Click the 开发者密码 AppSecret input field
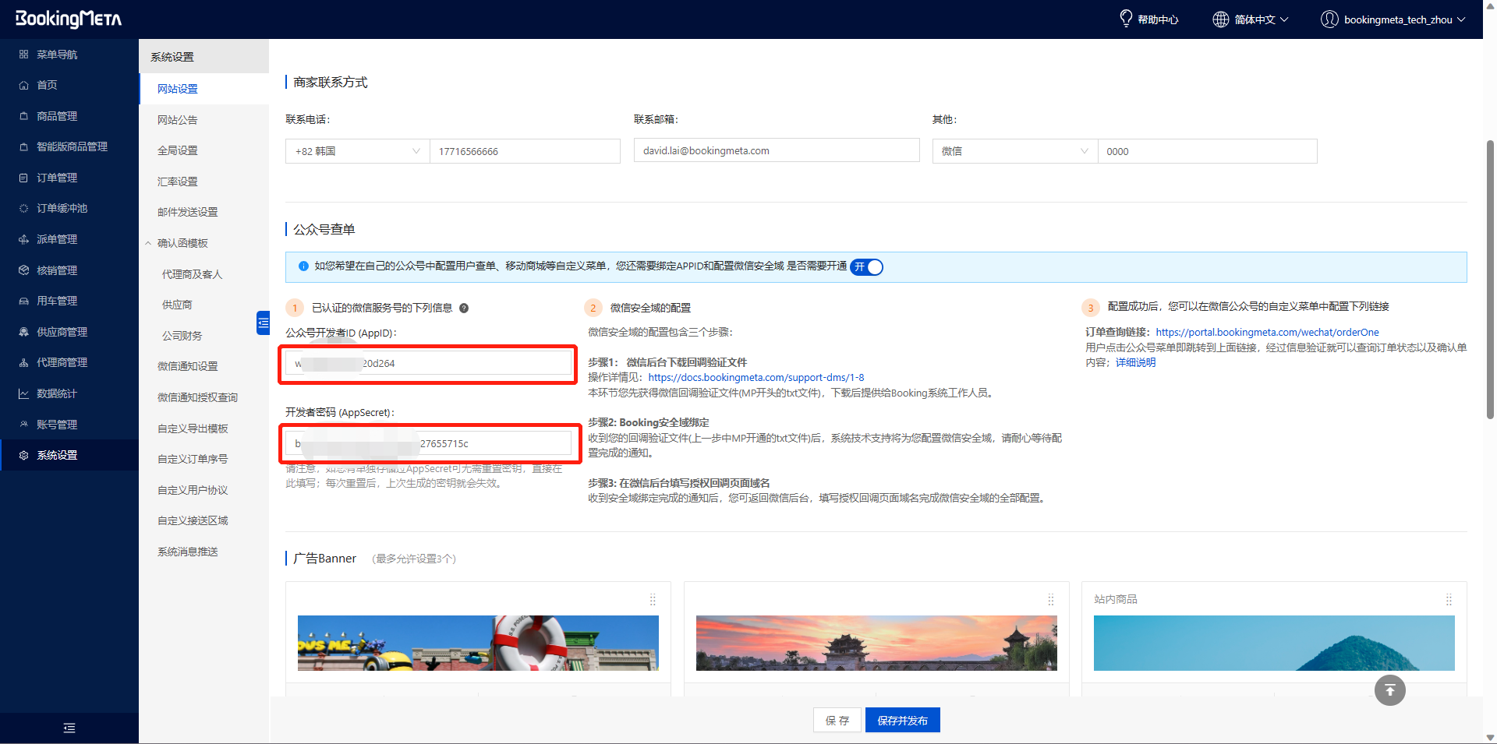The width and height of the screenshot is (1497, 744). point(430,443)
